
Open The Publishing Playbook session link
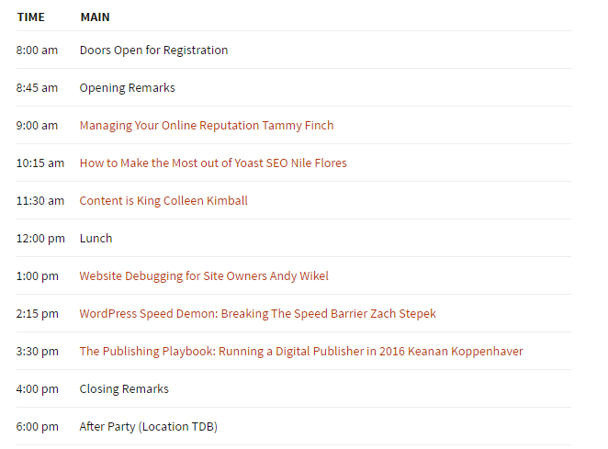(x=301, y=352)
